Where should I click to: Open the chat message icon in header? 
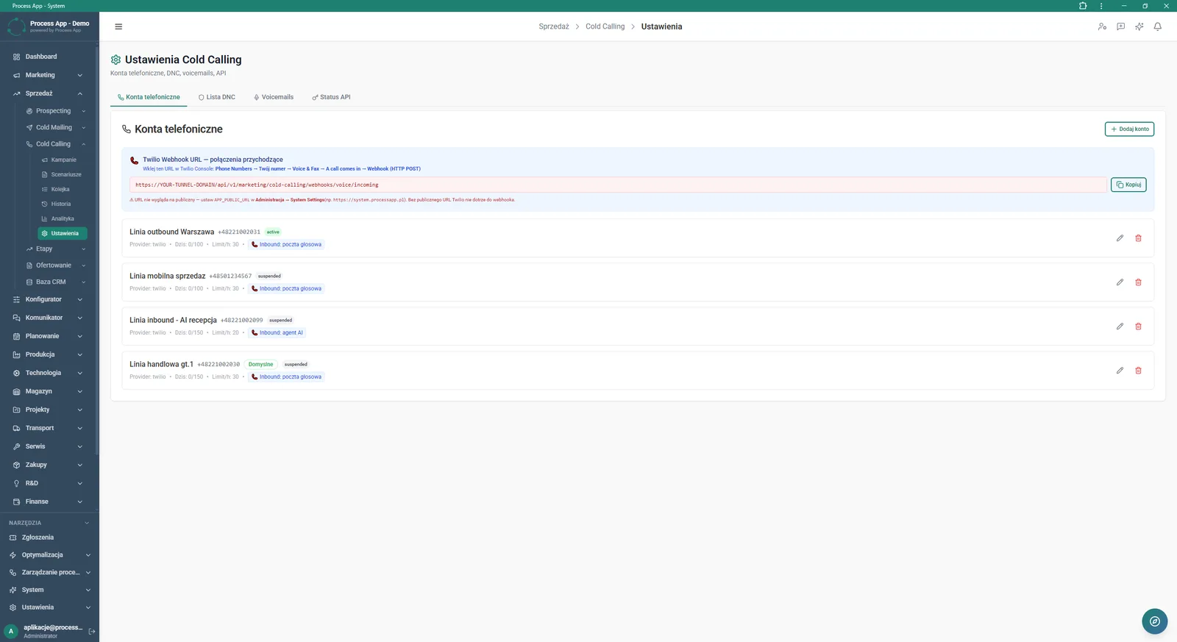(x=1120, y=26)
